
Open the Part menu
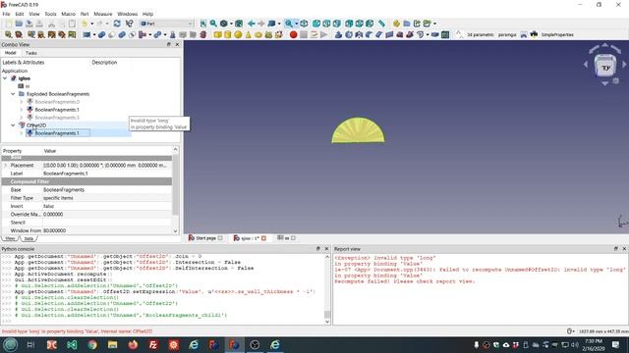(85, 14)
